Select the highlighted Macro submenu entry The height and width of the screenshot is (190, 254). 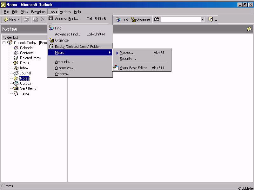pos(80,53)
